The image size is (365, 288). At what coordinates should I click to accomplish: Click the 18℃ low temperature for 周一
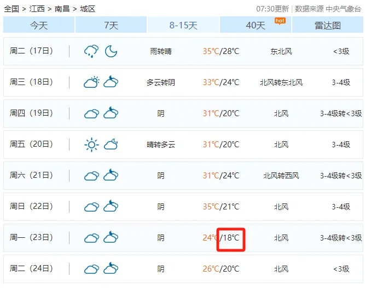point(231,238)
